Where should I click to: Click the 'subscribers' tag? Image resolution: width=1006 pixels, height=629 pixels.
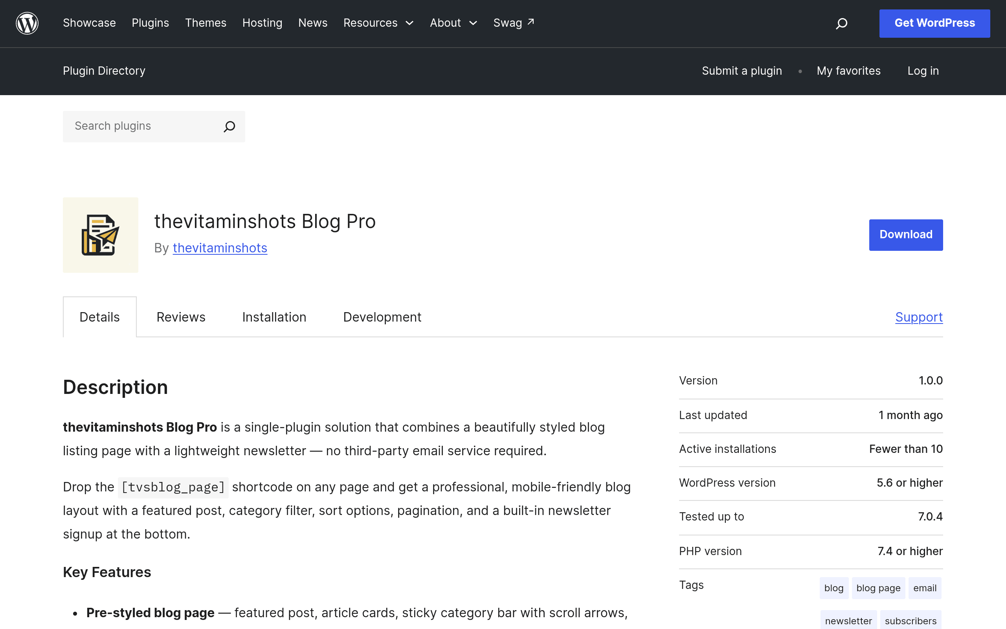tap(911, 621)
